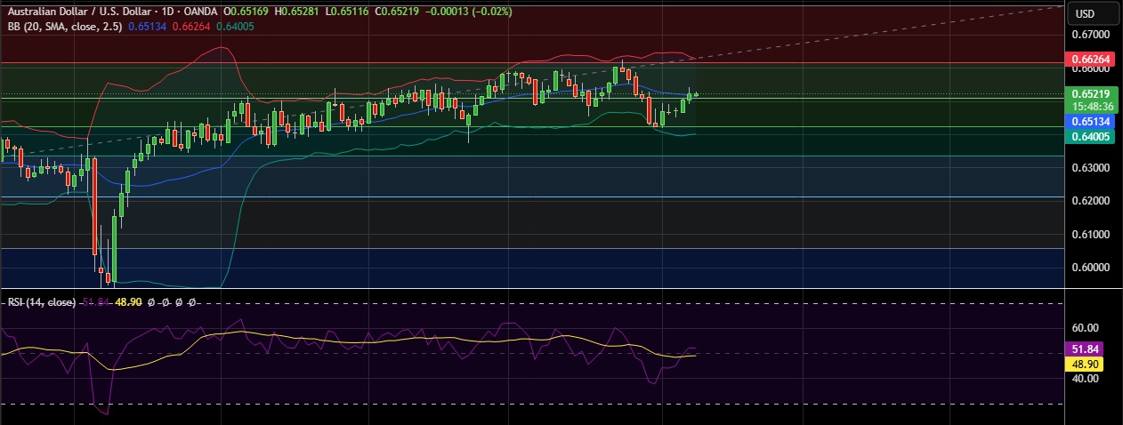This screenshot has height=425, width=1123.
Task: Click the teal 0.64005 price axis label
Action: tap(1090, 136)
